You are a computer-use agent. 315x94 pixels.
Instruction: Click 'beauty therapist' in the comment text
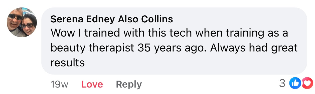[x=92, y=48]
